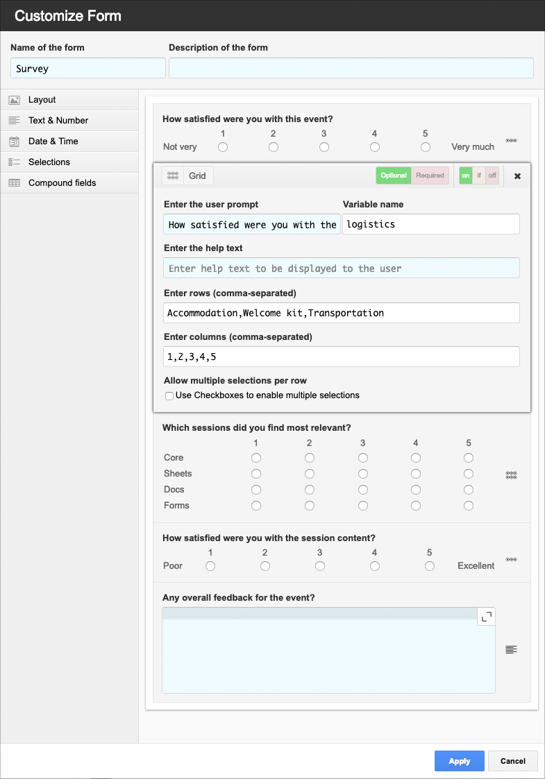Enable checkboxes for multiple selections
This screenshot has height=779, width=545.
169,396
